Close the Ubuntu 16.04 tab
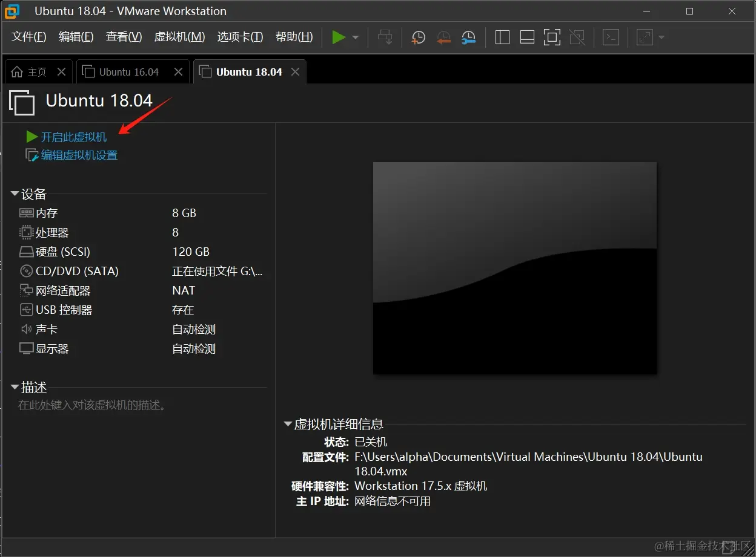Image resolution: width=756 pixels, height=557 pixels. click(x=178, y=72)
